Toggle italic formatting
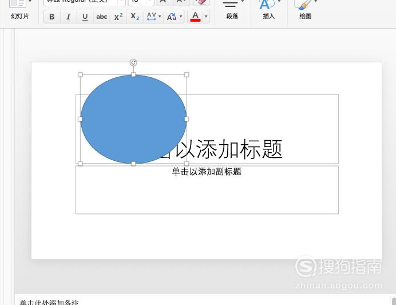The width and height of the screenshot is (396, 305). coord(68,17)
